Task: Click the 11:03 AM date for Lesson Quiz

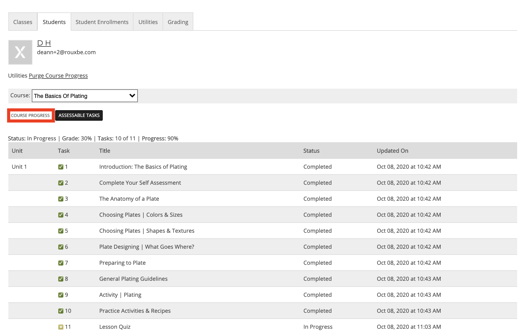Action: pos(409,327)
